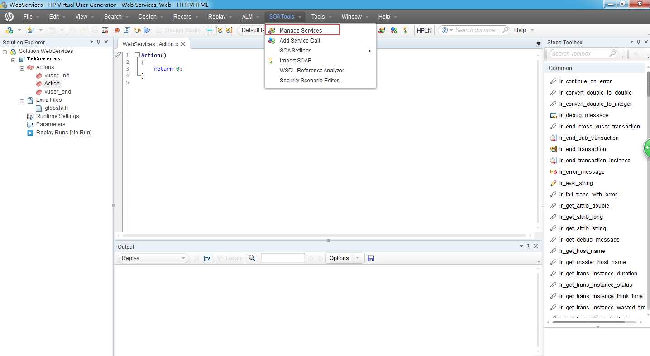
Task: Choose Add Service Call menu entry
Action: [x=300, y=41]
